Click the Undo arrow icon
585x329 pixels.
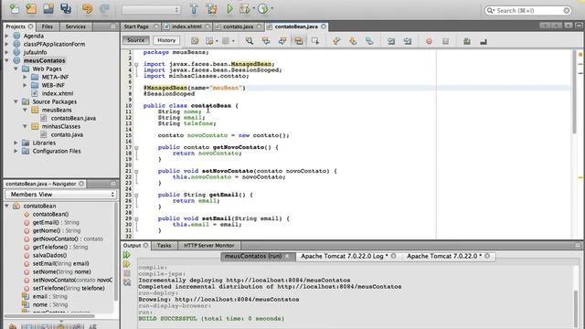pyautogui.click(x=88, y=8)
